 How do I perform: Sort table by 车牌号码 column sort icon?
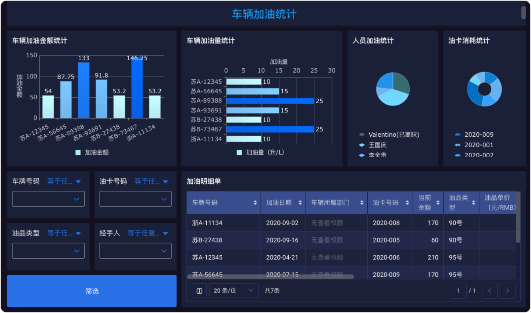coord(255,203)
